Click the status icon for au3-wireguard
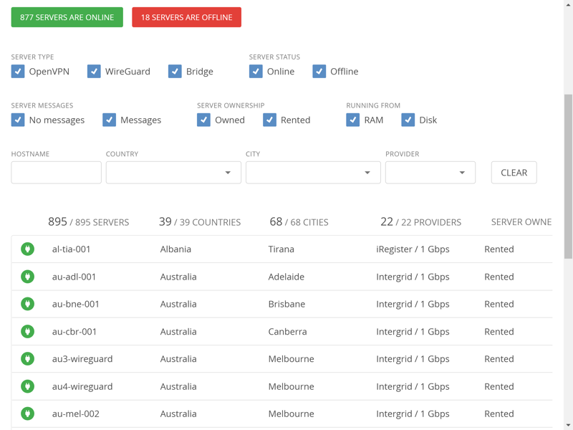This screenshot has height=430, width=573. point(27,359)
